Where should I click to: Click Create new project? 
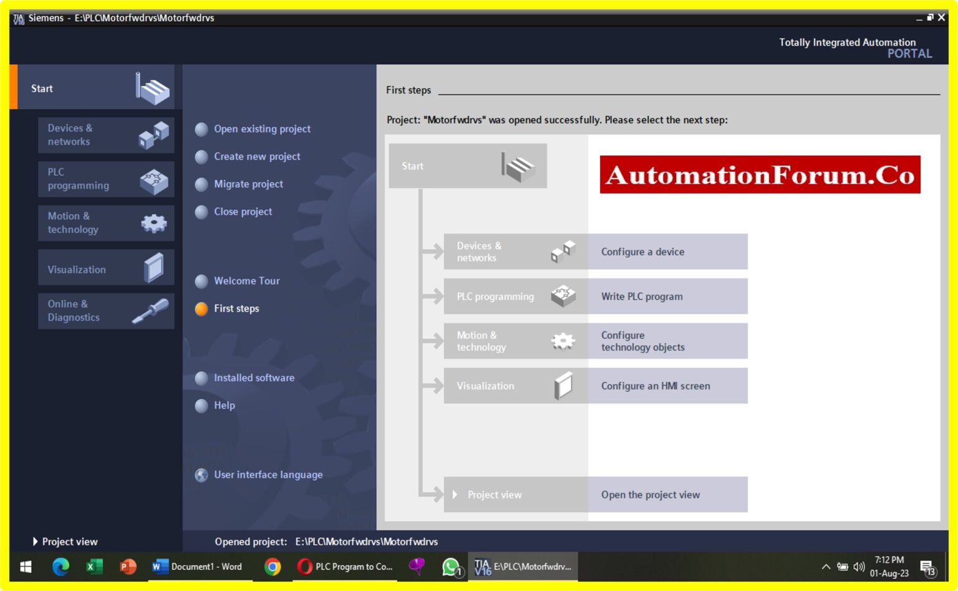[257, 156]
